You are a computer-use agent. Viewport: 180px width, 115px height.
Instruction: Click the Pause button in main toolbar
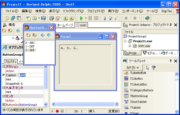click(90, 18)
